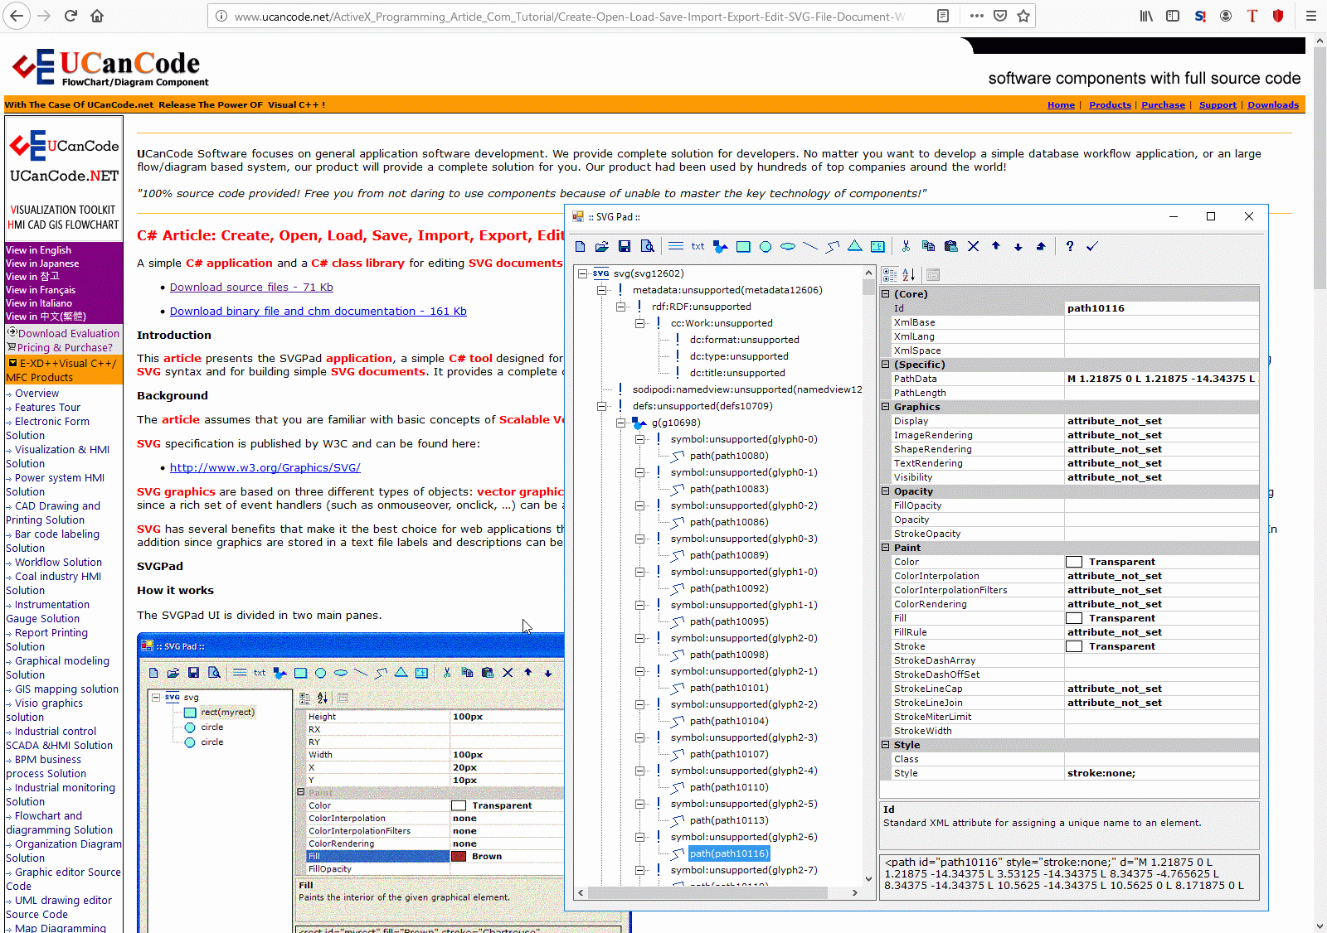Collapse the Paint property category
Screen dimensions: 1327x933
886,548
